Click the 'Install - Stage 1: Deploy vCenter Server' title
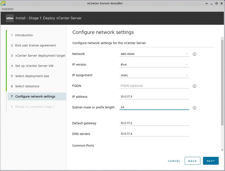This screenshot has width=225, height=171. click(49, 18)
